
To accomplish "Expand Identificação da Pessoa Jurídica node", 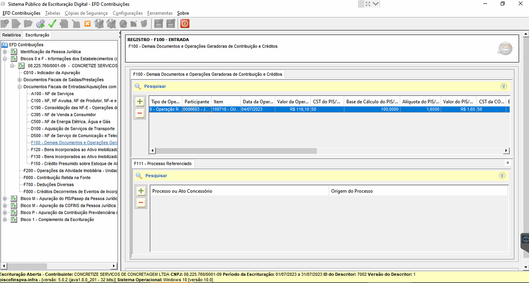I will point(5,52).
